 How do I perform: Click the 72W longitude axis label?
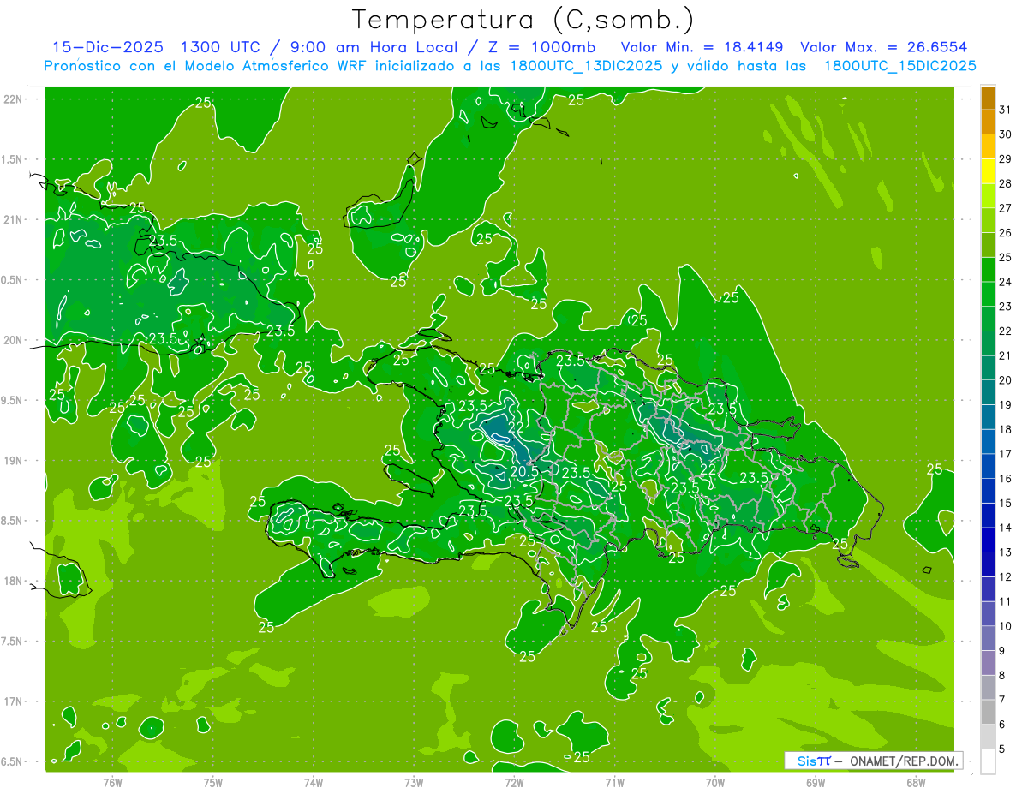514,782
